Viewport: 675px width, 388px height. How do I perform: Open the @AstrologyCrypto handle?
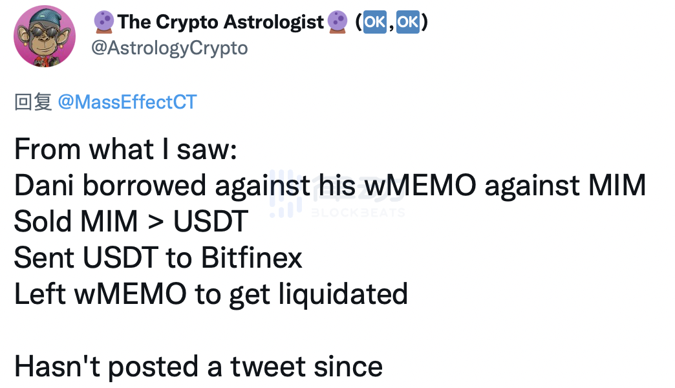[169, 48]
